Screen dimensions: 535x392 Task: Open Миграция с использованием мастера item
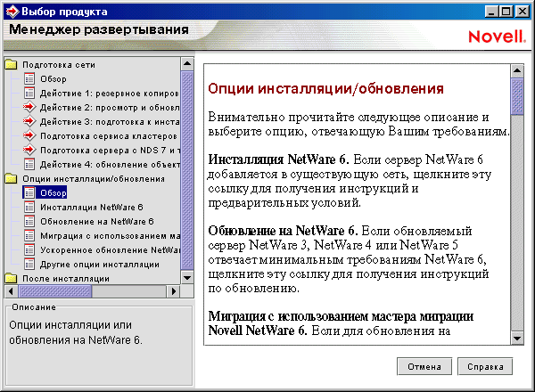coord(110,236)
